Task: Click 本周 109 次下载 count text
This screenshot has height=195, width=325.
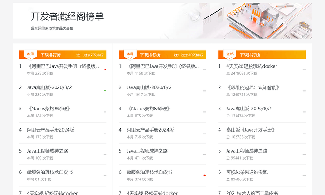Action: (40, 158)
